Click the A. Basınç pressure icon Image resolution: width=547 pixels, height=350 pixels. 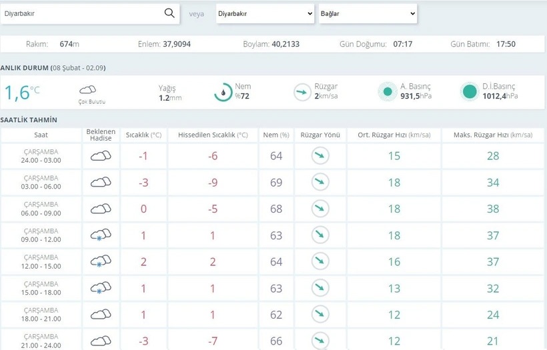386,92
